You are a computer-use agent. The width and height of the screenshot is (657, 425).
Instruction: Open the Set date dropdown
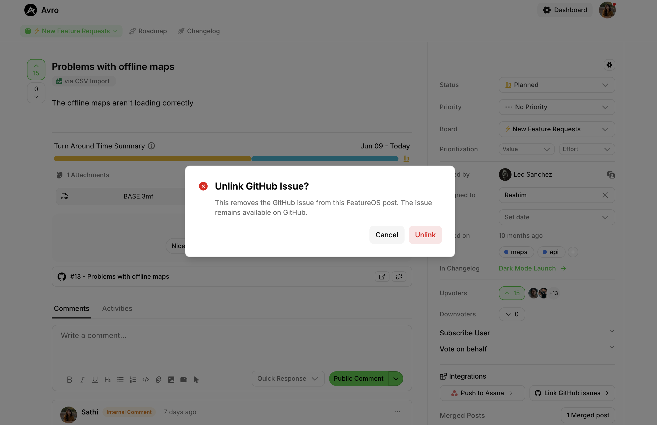click(557, 217)
